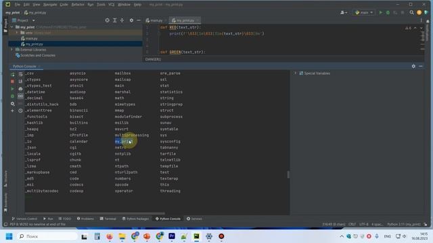Open the Edit menu
433x243 pixels.
(x=26, y=5)
